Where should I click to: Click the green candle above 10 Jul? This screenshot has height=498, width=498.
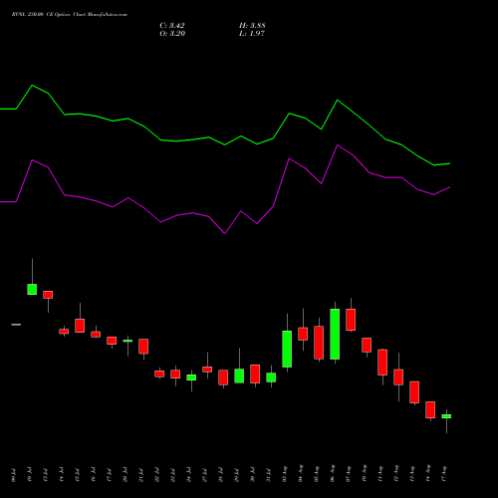[32, 289]
